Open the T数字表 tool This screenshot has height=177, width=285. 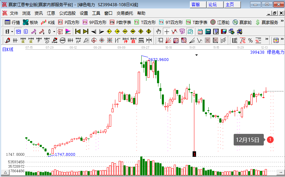tap(197, 22)
